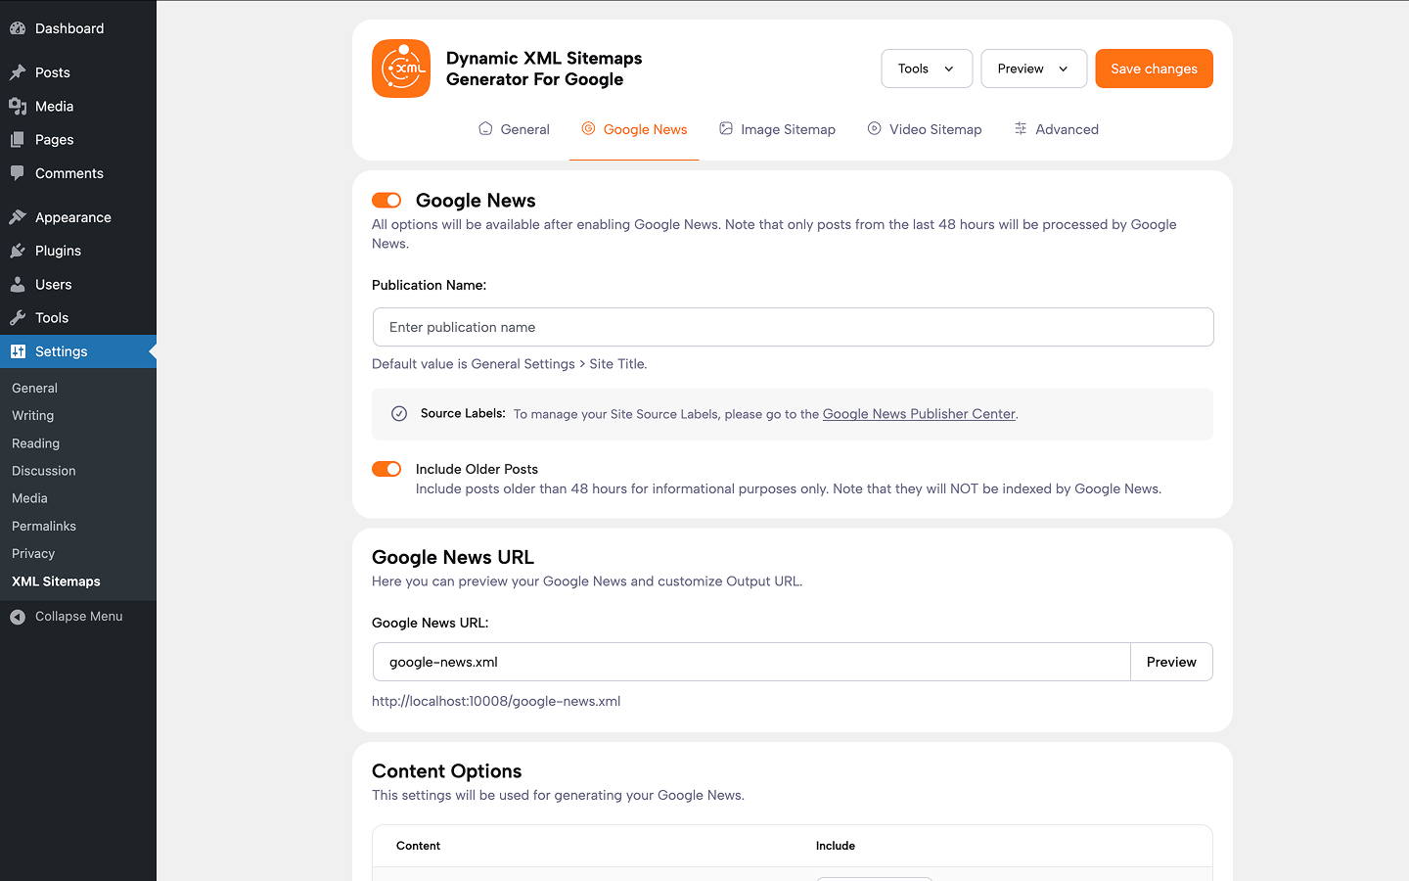Switch to the Google News tab
Image resolution: width=1409 pixels, height=881 pixels.
pos(634,128)
